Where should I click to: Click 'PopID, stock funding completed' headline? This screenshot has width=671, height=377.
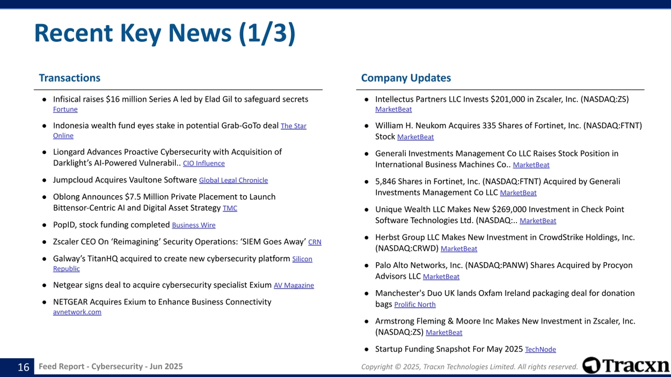tap(111, 225)
